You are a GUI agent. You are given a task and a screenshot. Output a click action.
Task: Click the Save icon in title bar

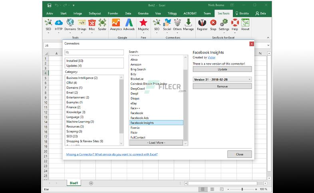tap(49, 5)
